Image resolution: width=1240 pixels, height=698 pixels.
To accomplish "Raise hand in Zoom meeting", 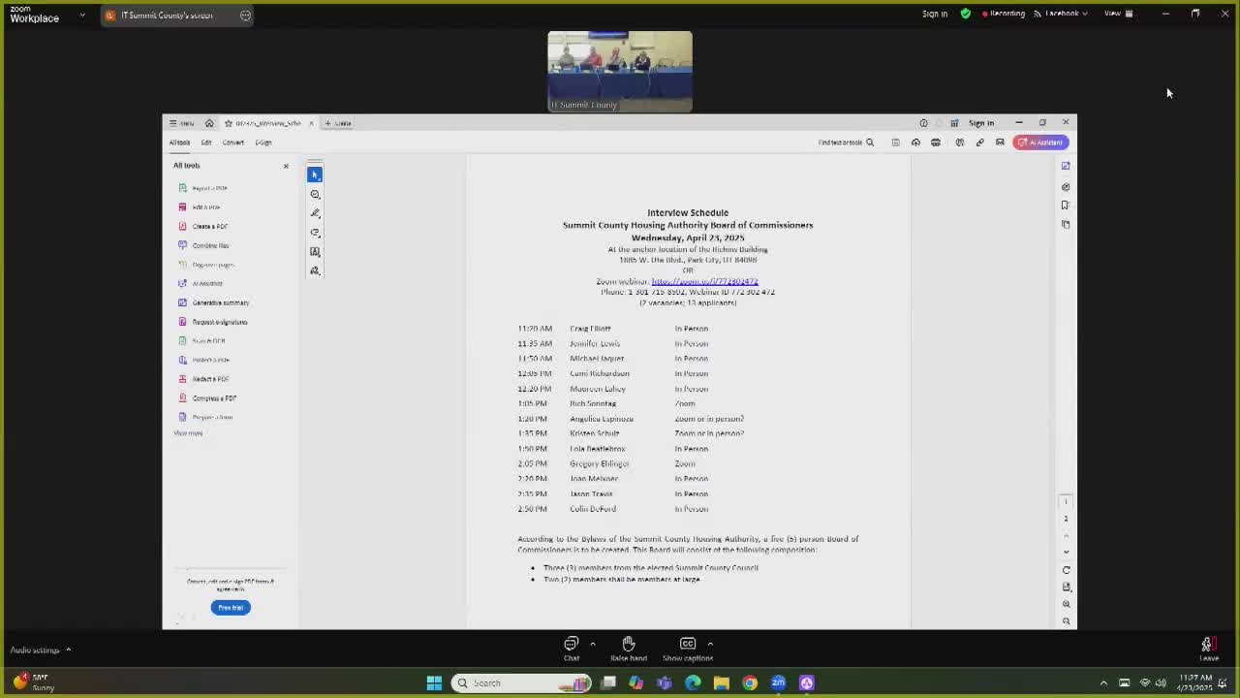I will click(629, 648).
